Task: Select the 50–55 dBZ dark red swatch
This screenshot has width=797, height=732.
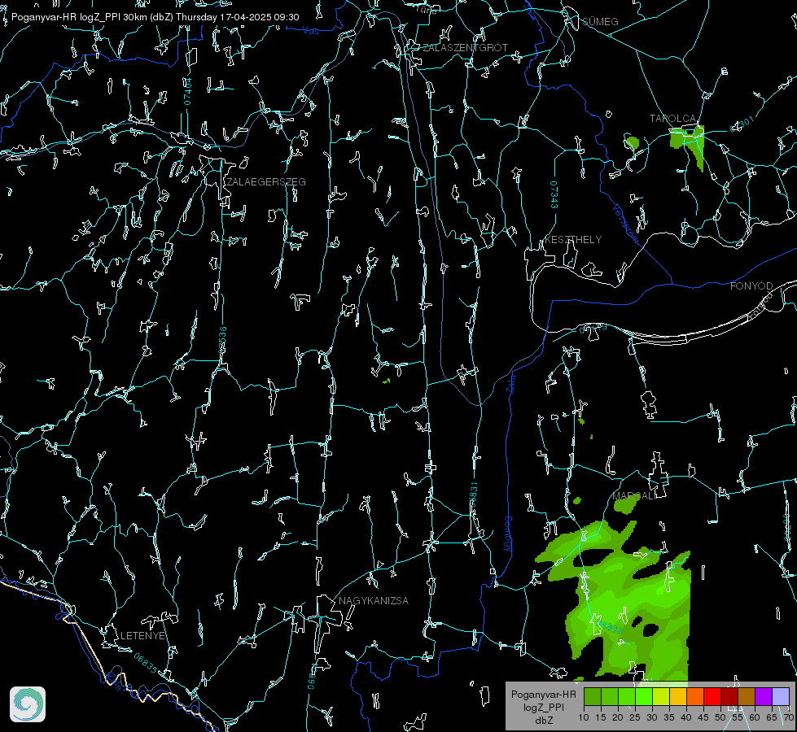Action: (x=729, y=697)
